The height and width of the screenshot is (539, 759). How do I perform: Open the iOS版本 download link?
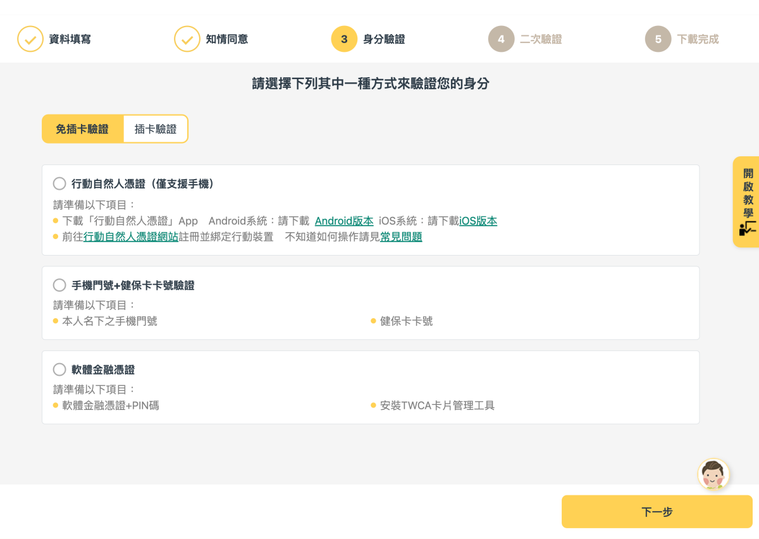click(x=478, y=221)
